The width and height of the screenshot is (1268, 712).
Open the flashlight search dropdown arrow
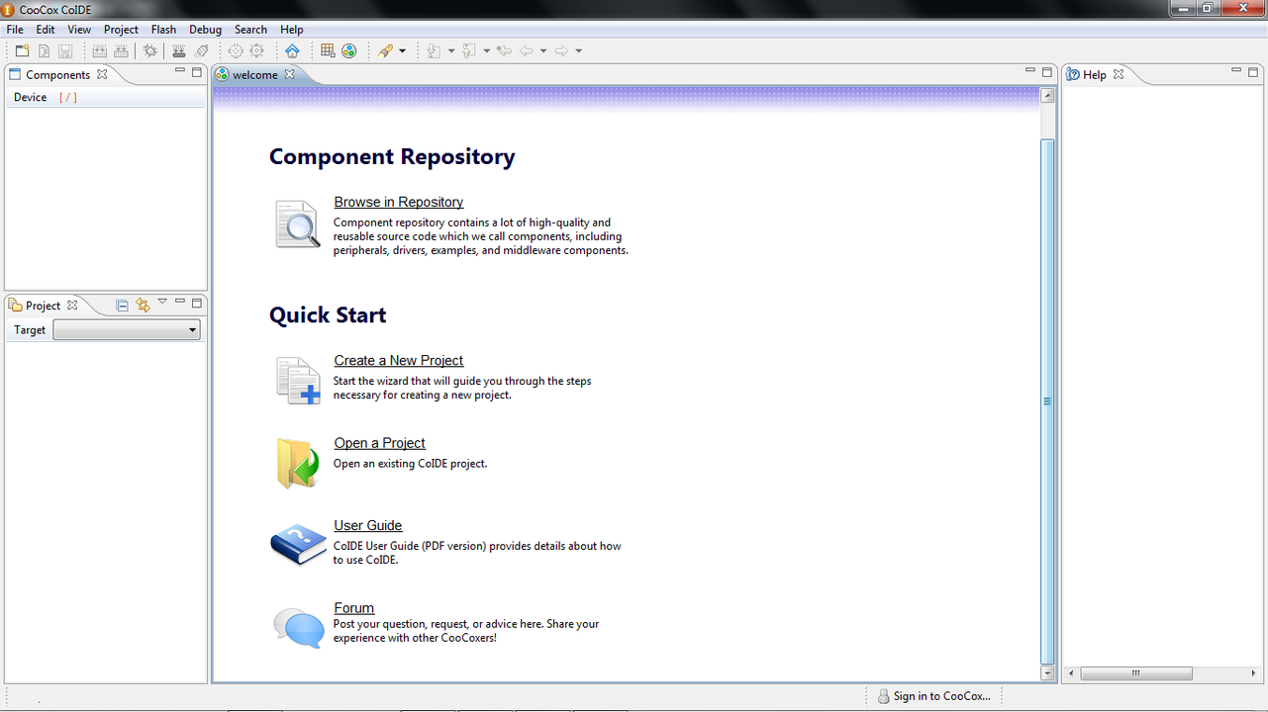402,51
